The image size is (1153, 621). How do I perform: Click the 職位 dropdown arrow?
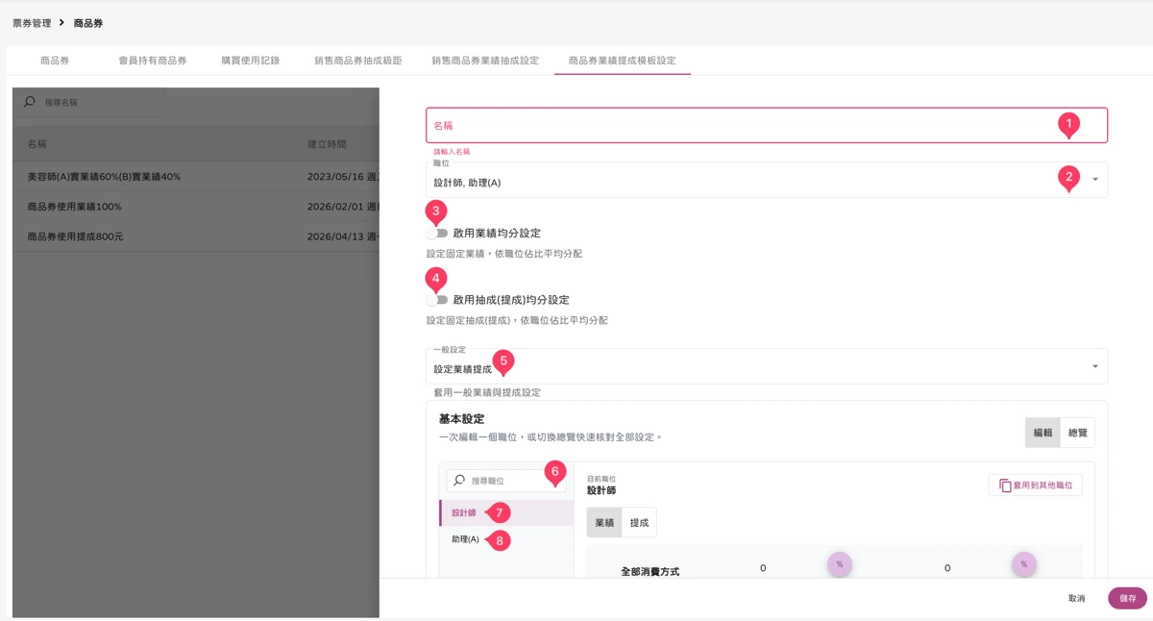(1094, 181)
